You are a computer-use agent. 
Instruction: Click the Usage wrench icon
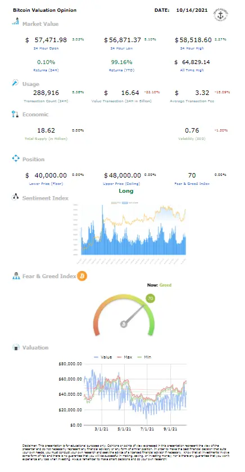[15, 83]
